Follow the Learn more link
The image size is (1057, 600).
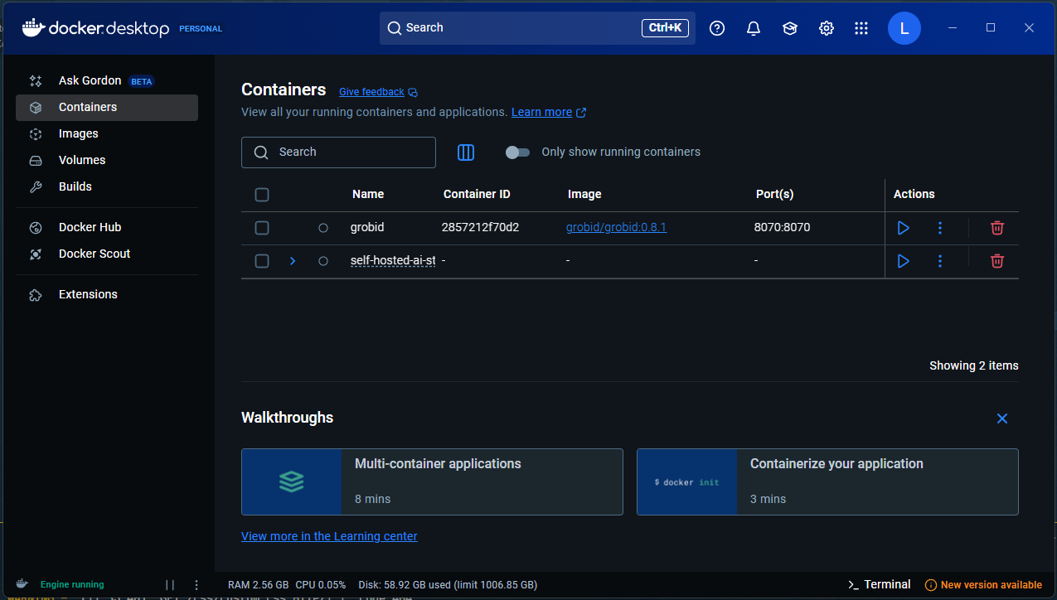[541, 112]
